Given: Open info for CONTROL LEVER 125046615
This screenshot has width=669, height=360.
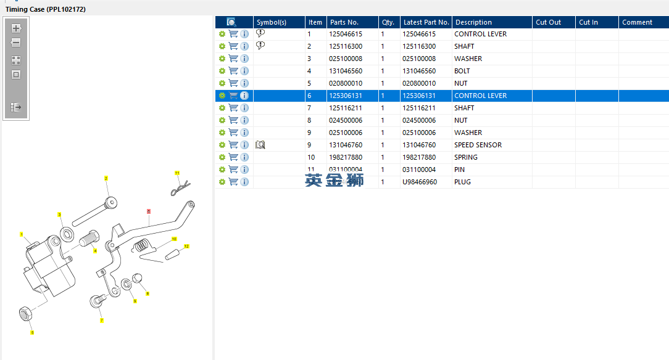Looking at the screenshot, I should (x=244, y=34).
